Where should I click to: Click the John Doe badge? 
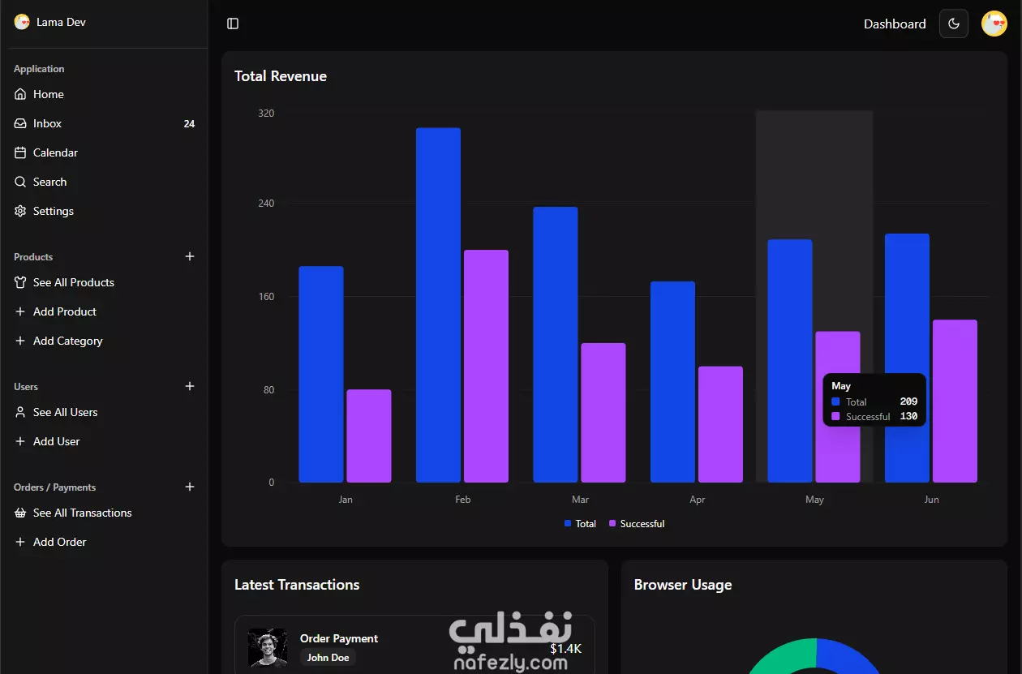pos(328,658)
